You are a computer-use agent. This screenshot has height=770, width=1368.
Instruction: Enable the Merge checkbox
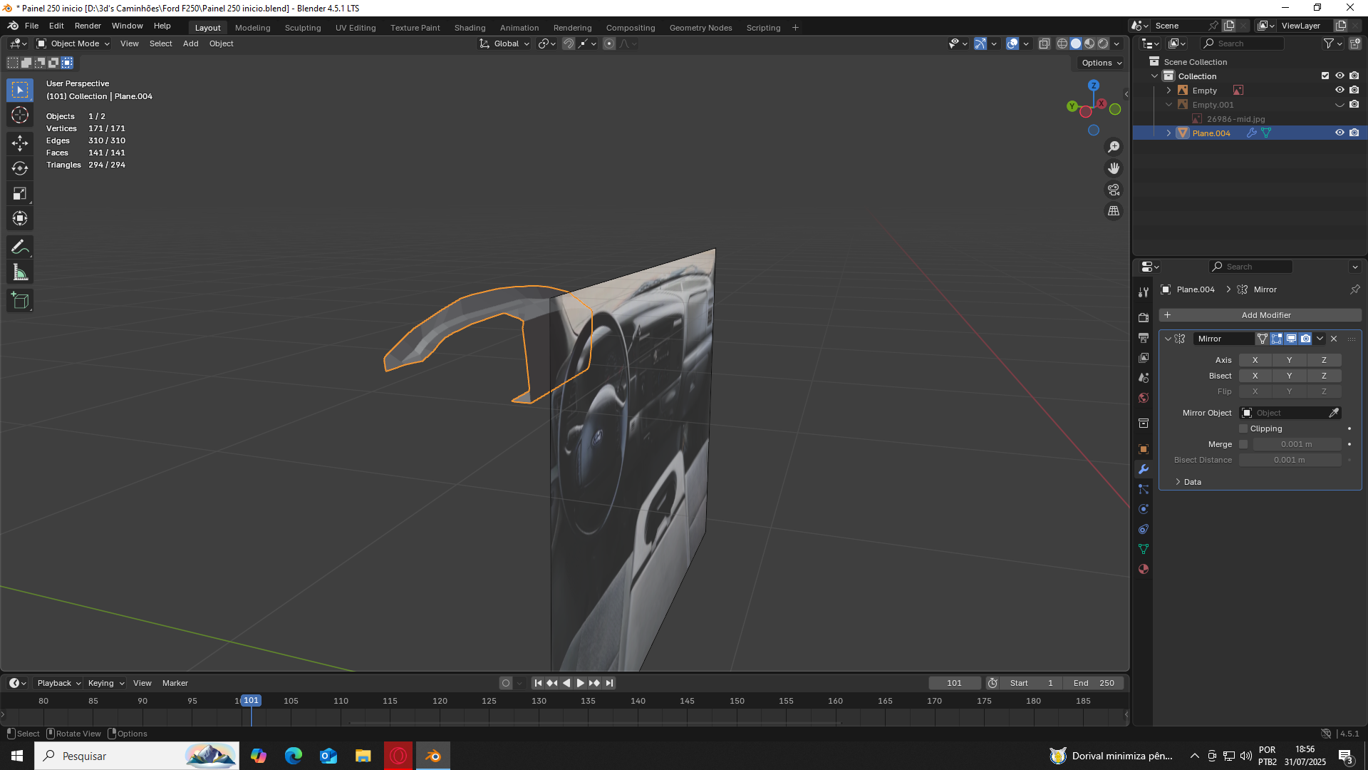(x=1244, y=444)
